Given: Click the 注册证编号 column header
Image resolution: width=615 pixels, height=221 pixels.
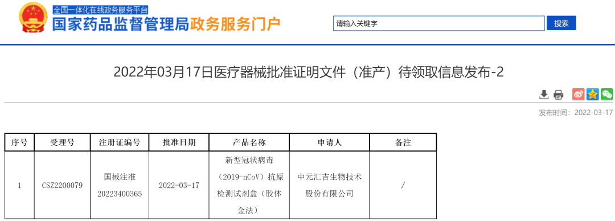Looking at the screenshot, I should coord(120,142).
